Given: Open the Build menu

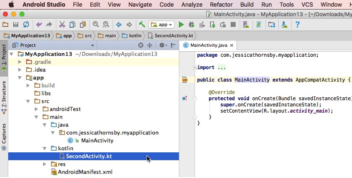Looking at the screenshot, I should (x=247, y=5).
